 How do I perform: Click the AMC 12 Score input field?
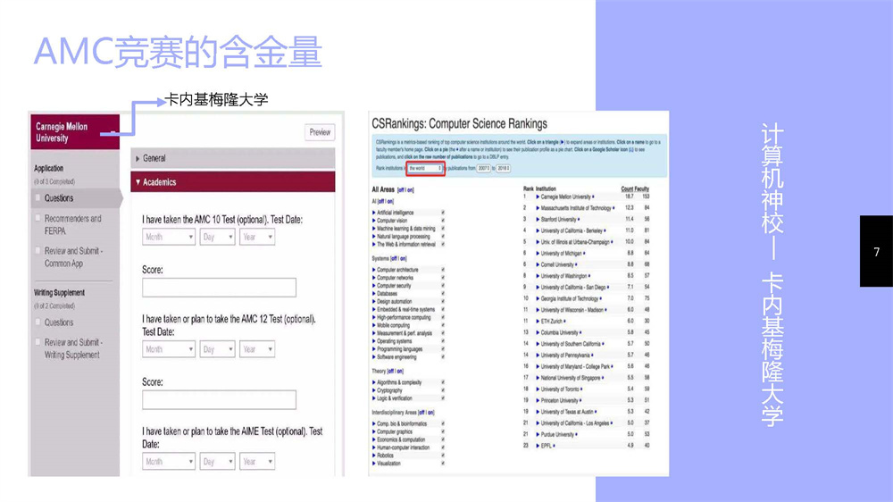click(219, 399)
